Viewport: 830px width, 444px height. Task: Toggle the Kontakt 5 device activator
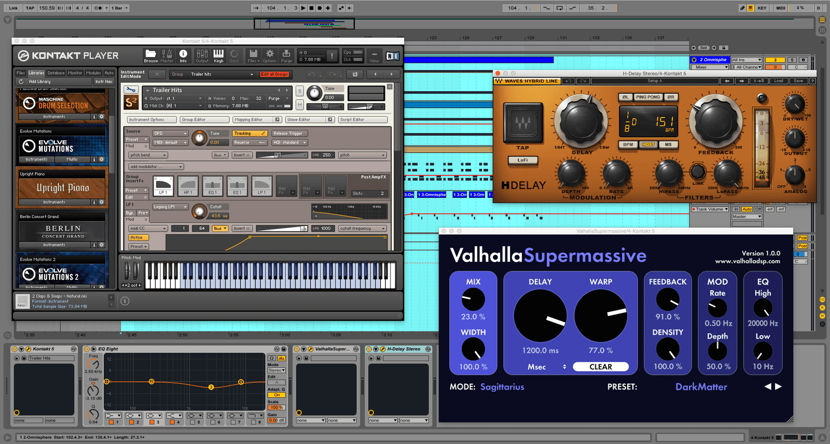(x=15, y=349)
